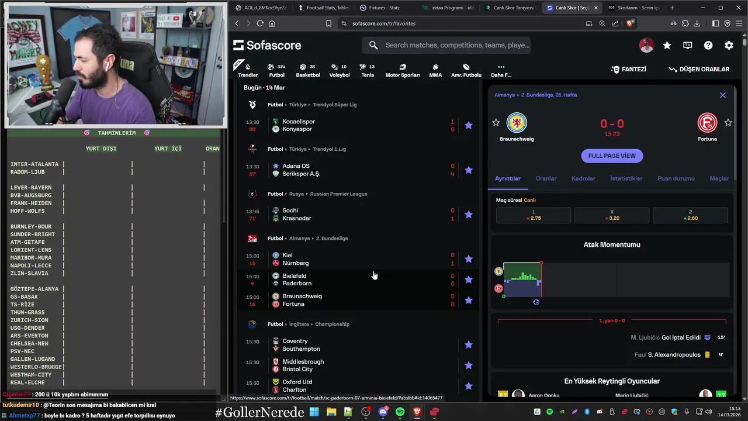Screen dimensions: 748x421
Task: Switch to the Football Stats browser tab
Action: (x=324, y=8)
